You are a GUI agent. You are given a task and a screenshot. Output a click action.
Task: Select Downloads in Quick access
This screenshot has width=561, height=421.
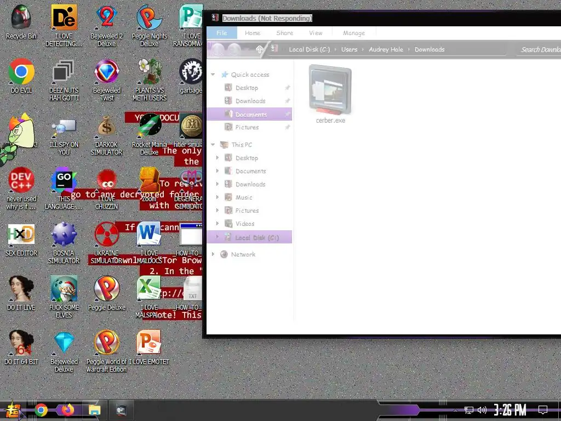(x=249, y=101)
